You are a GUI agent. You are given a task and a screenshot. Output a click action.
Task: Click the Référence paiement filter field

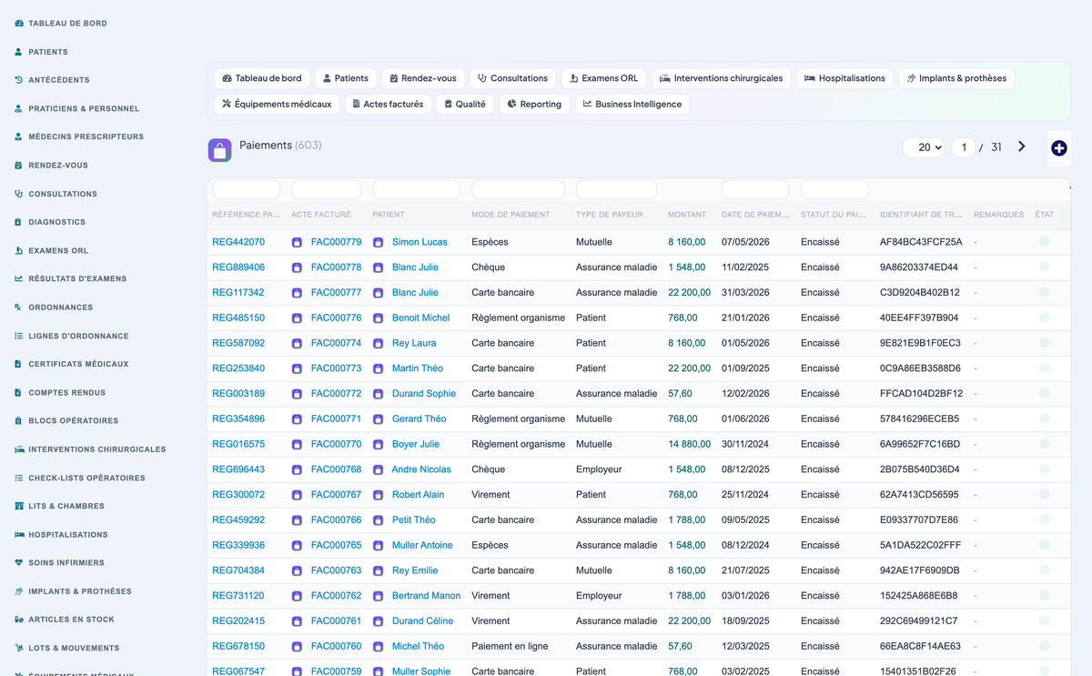coord(246,189)
